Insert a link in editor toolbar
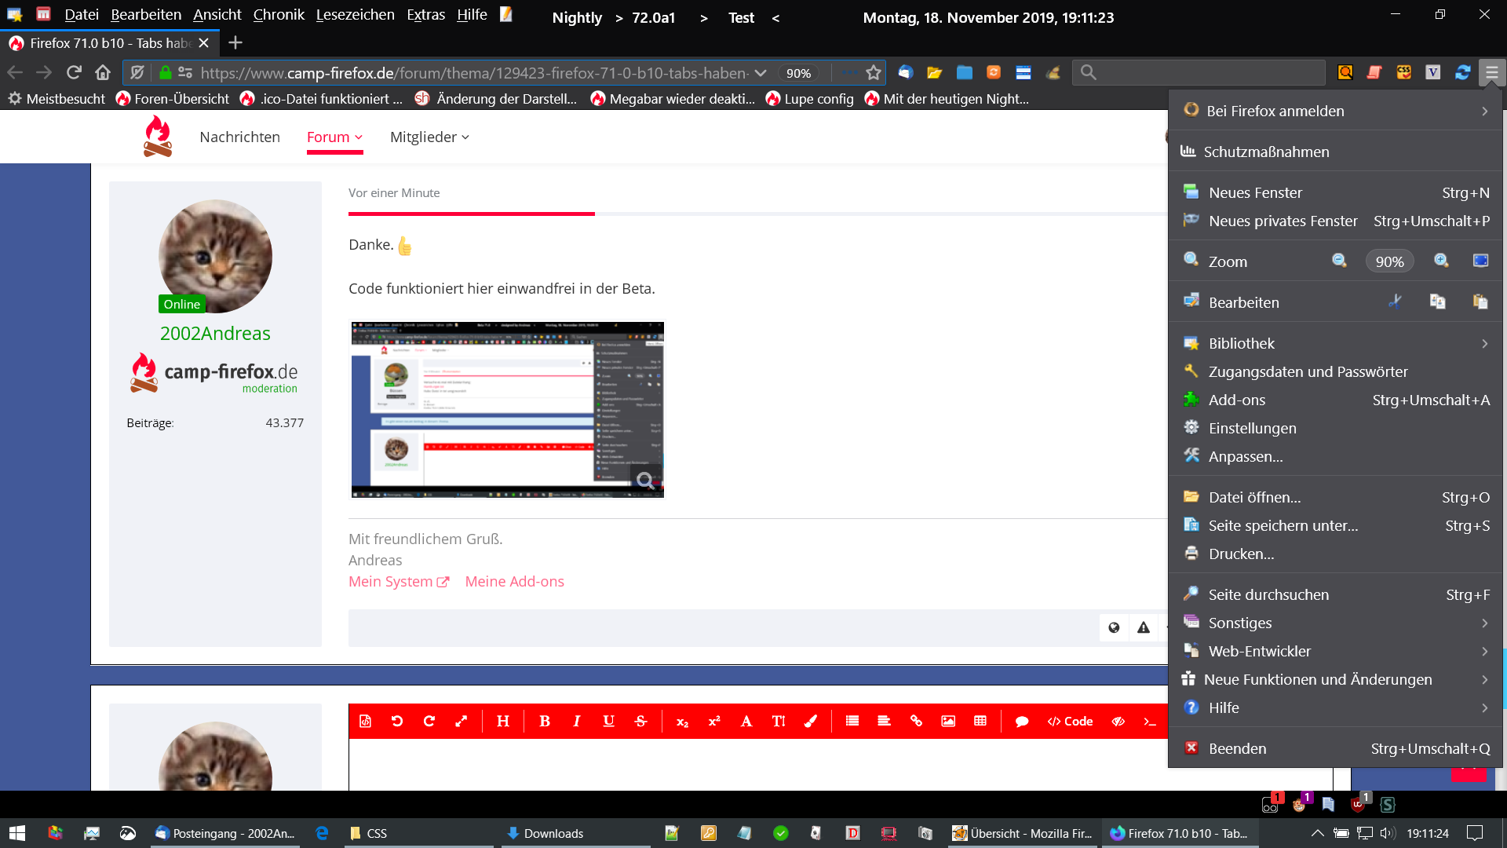Viewport: 1507px width, 848px height. pos(916,721)
